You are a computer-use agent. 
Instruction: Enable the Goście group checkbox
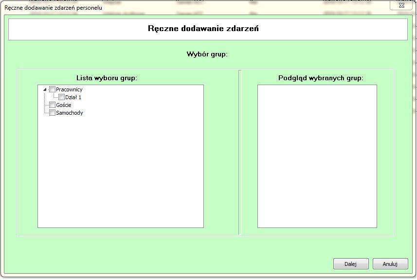(x=53, y=105)
